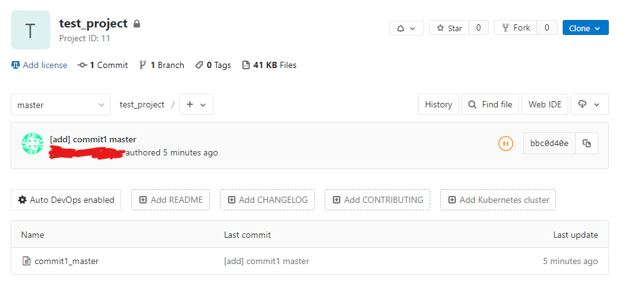
Task: View the 1 Commit link
Action: 103,65
